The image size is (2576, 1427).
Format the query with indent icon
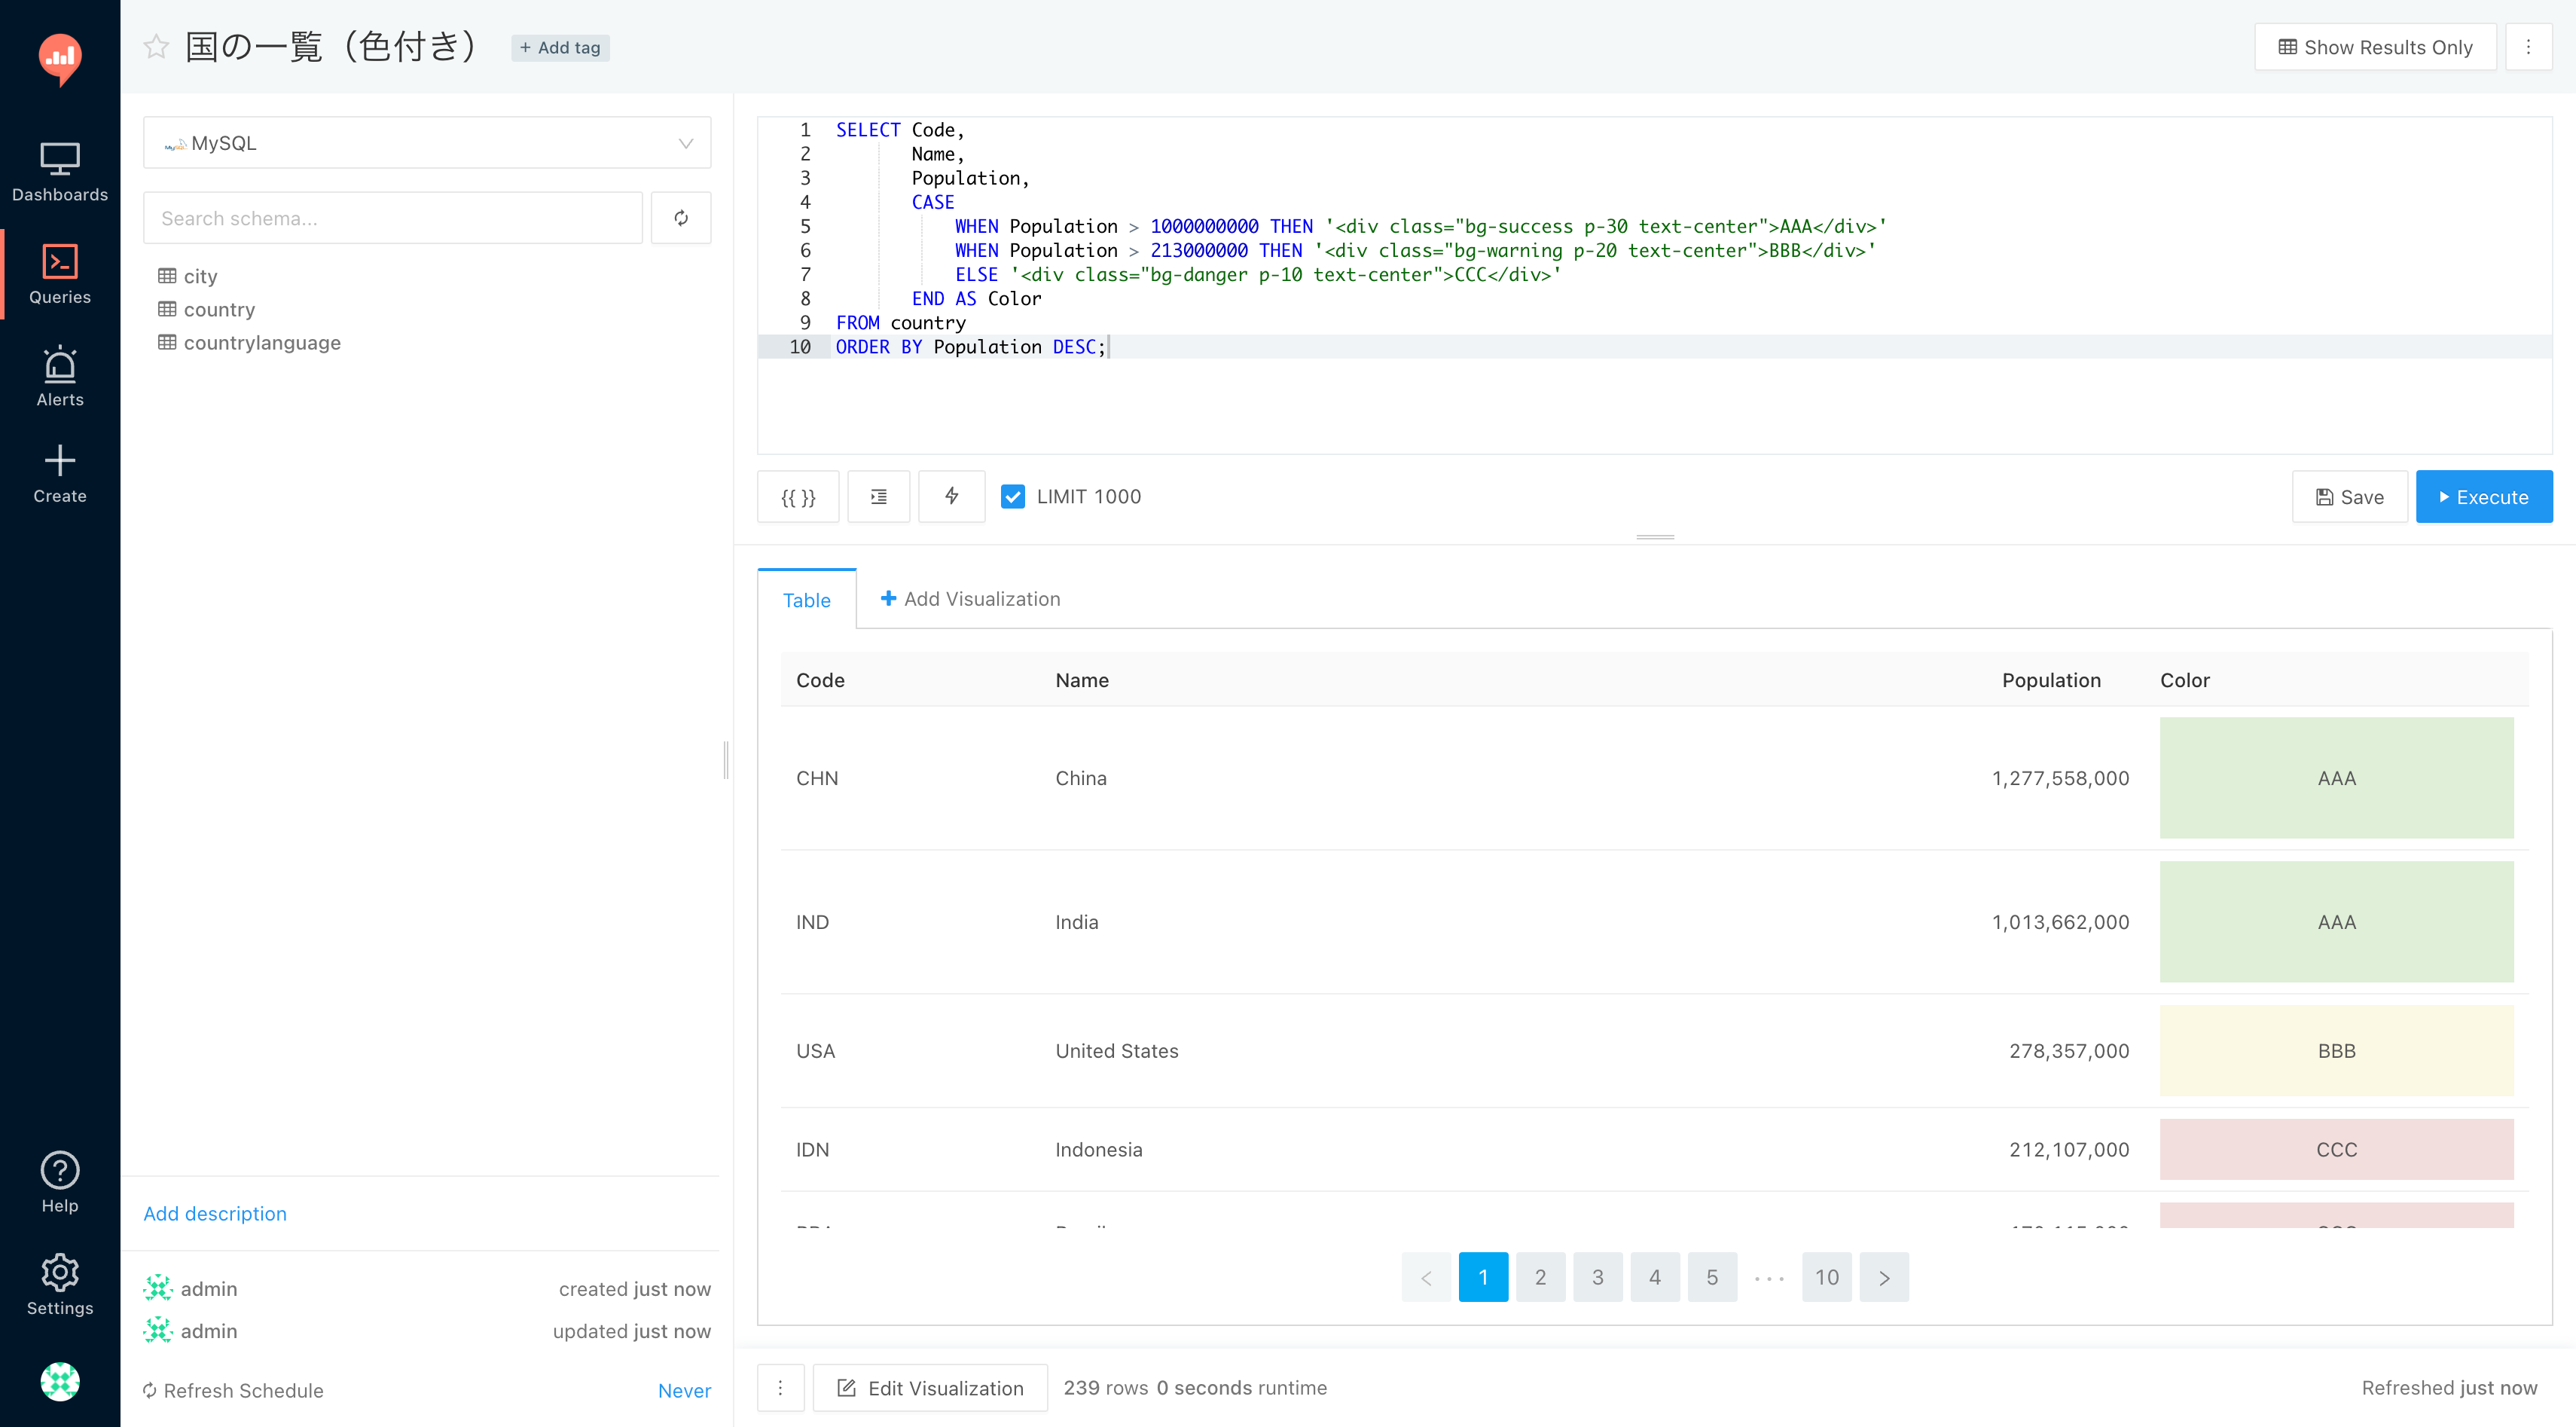pyautogui.click(x=878, y=497)
